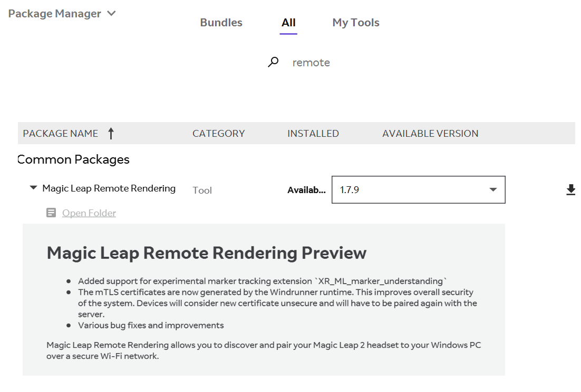The width and height of the screenshot is (581, 392).
Task: Sort packages by the INSTALLED column
Action: [313, 133]
